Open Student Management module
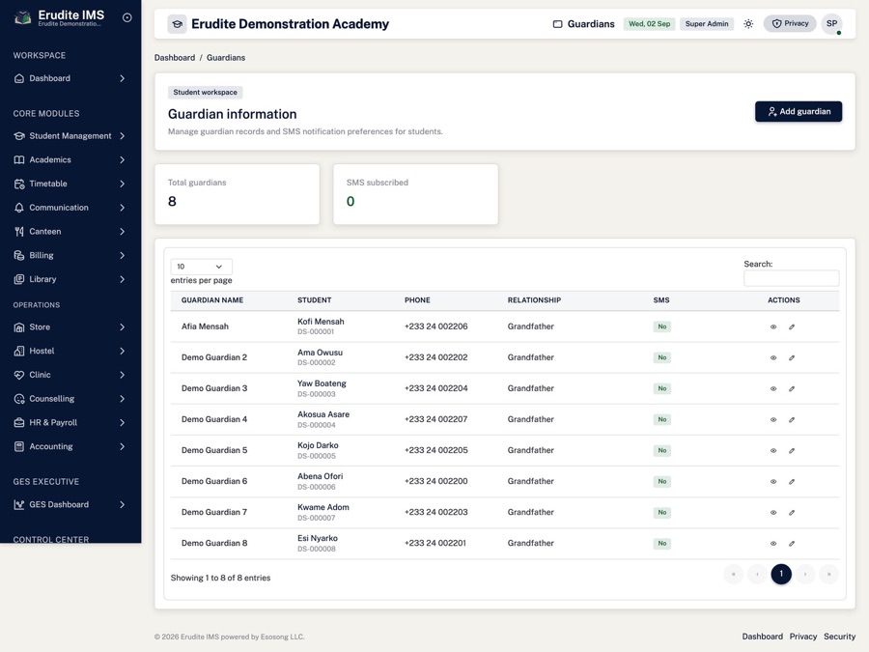Screen dimensions: 869x652 [x=70, y=136]
